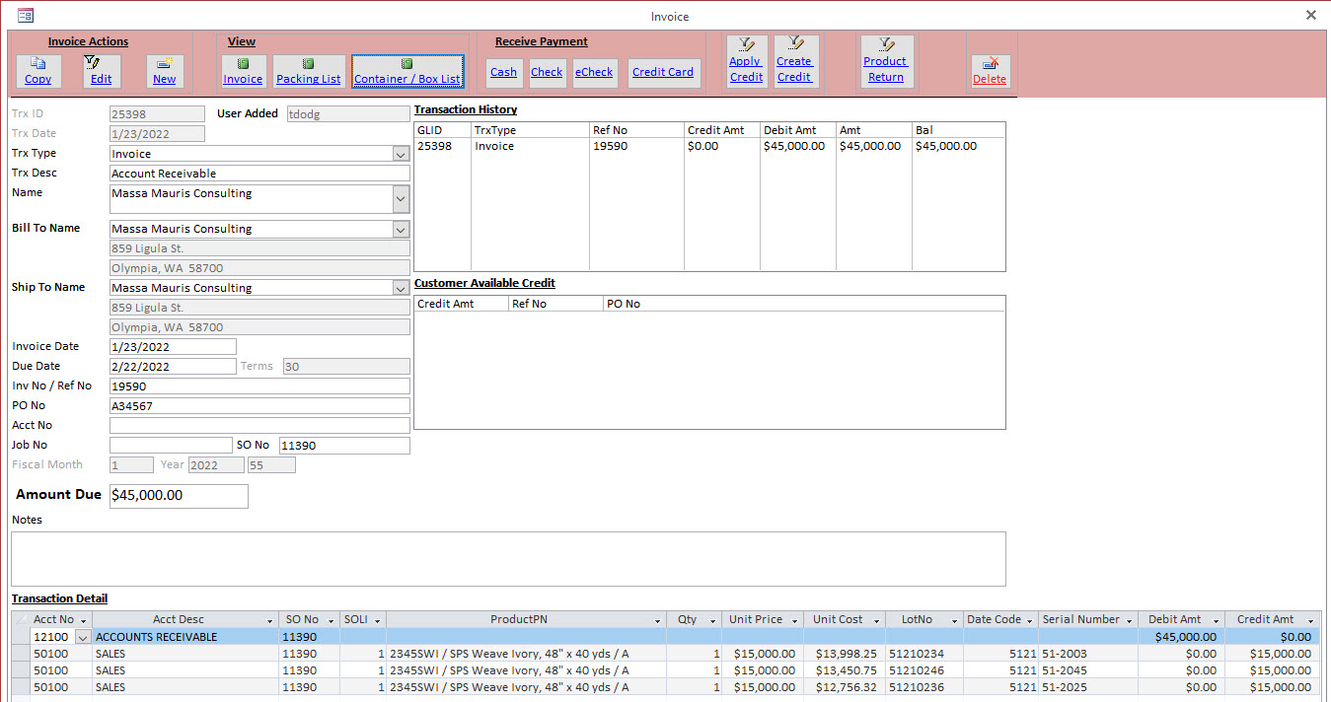The width and height of the screenshot is (1331, 702).
Task: Create a New invoice
Action: [x=165, y=71]
